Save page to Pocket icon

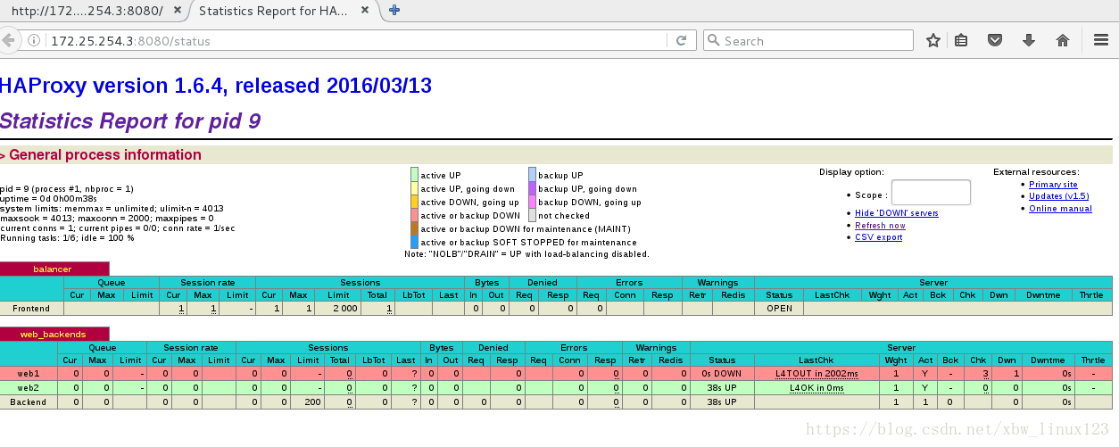tap(995, 40)
